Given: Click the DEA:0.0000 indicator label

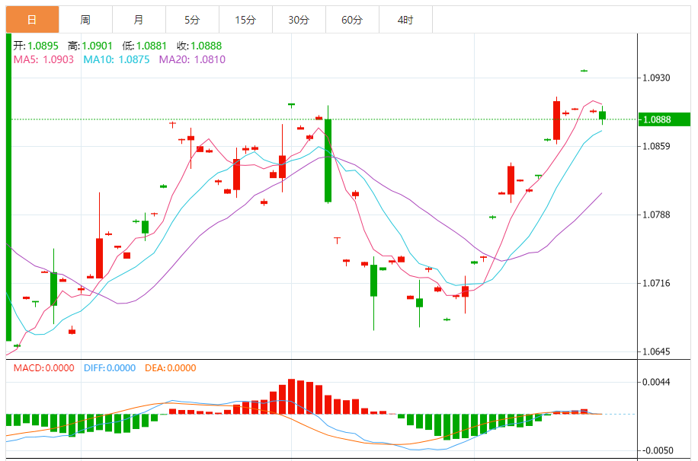Looking at the screenshot, I should (171, 368).
